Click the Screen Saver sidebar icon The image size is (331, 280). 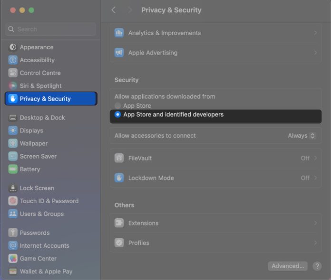[13, 156]
